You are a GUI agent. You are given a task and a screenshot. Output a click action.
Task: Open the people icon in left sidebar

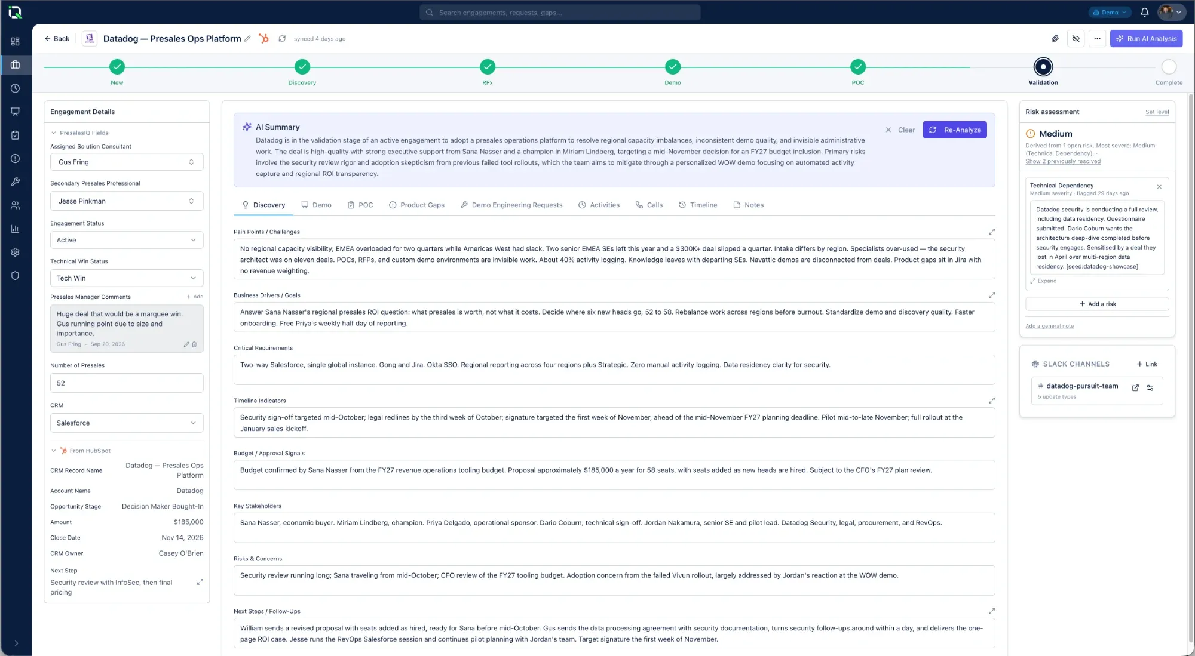16,205
